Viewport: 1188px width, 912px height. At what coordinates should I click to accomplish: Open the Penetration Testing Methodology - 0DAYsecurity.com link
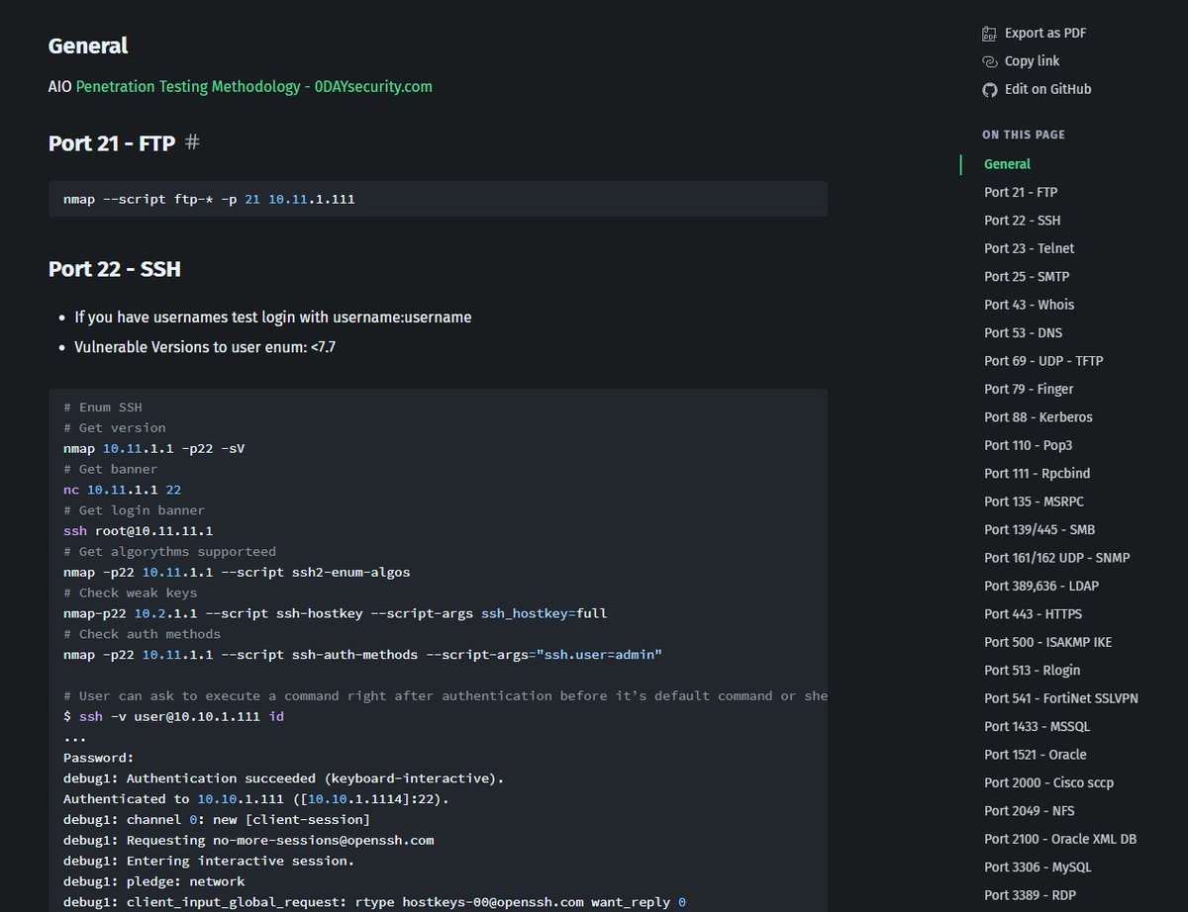pos(252,86)
